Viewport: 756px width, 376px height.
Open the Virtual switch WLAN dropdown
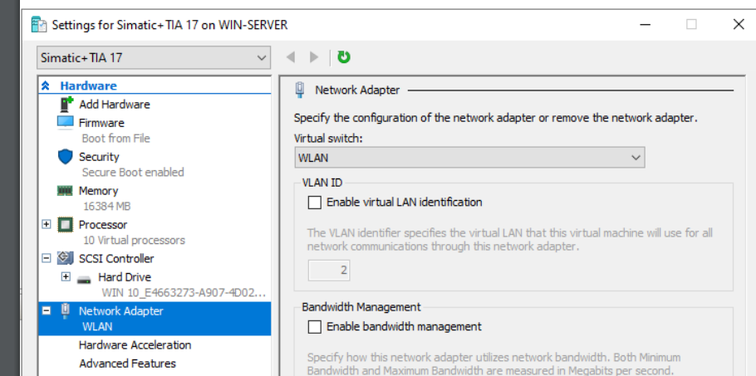pyautogui.click(x=469, y=157)
